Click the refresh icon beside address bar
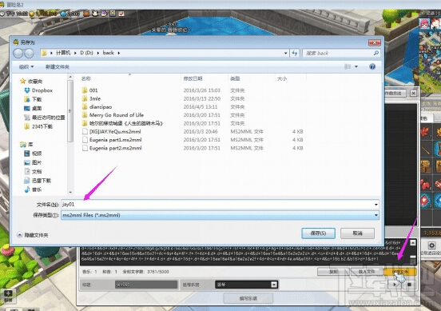The height and width of the screenshot is (311, 441). (x=295, y=53)
